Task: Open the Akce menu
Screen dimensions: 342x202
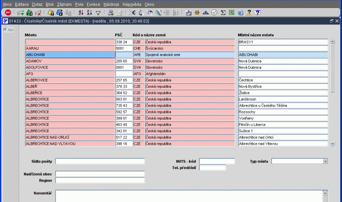Action: [7, 4]
